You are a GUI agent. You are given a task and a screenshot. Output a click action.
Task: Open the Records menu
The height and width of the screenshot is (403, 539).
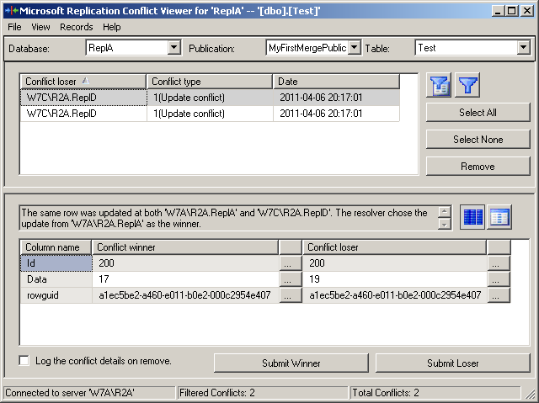click(x=77, y=27)
